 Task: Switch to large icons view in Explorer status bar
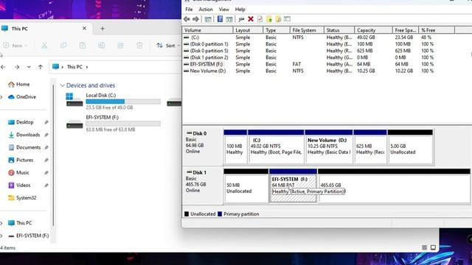(x=433, y=247)
